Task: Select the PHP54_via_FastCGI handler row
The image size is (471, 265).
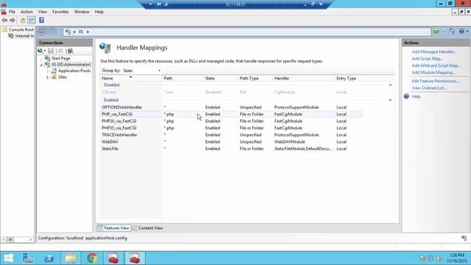Action: pyautogui.click(x=231, y=121)
